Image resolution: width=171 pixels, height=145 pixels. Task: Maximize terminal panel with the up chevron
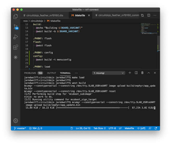(149, 73)
